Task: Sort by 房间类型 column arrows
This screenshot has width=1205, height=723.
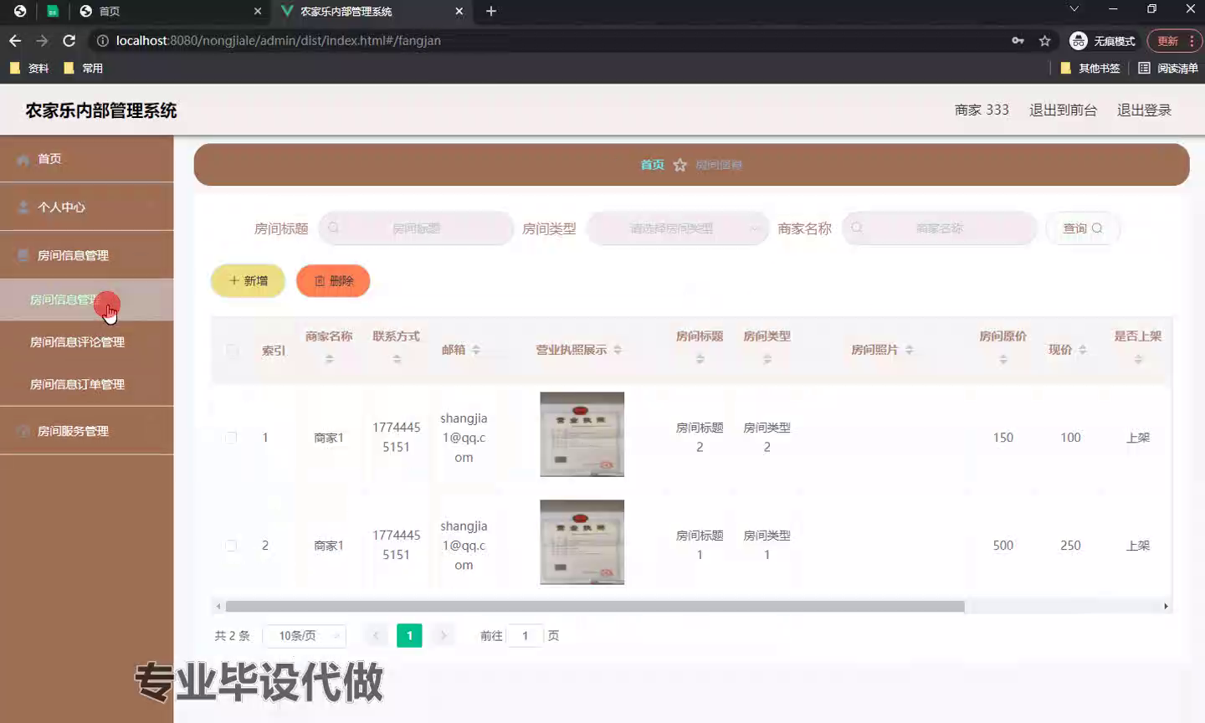Action: tap(767, 359)
